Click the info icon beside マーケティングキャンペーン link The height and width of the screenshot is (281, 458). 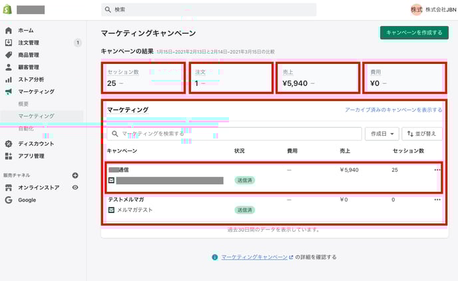coord(214,257)
